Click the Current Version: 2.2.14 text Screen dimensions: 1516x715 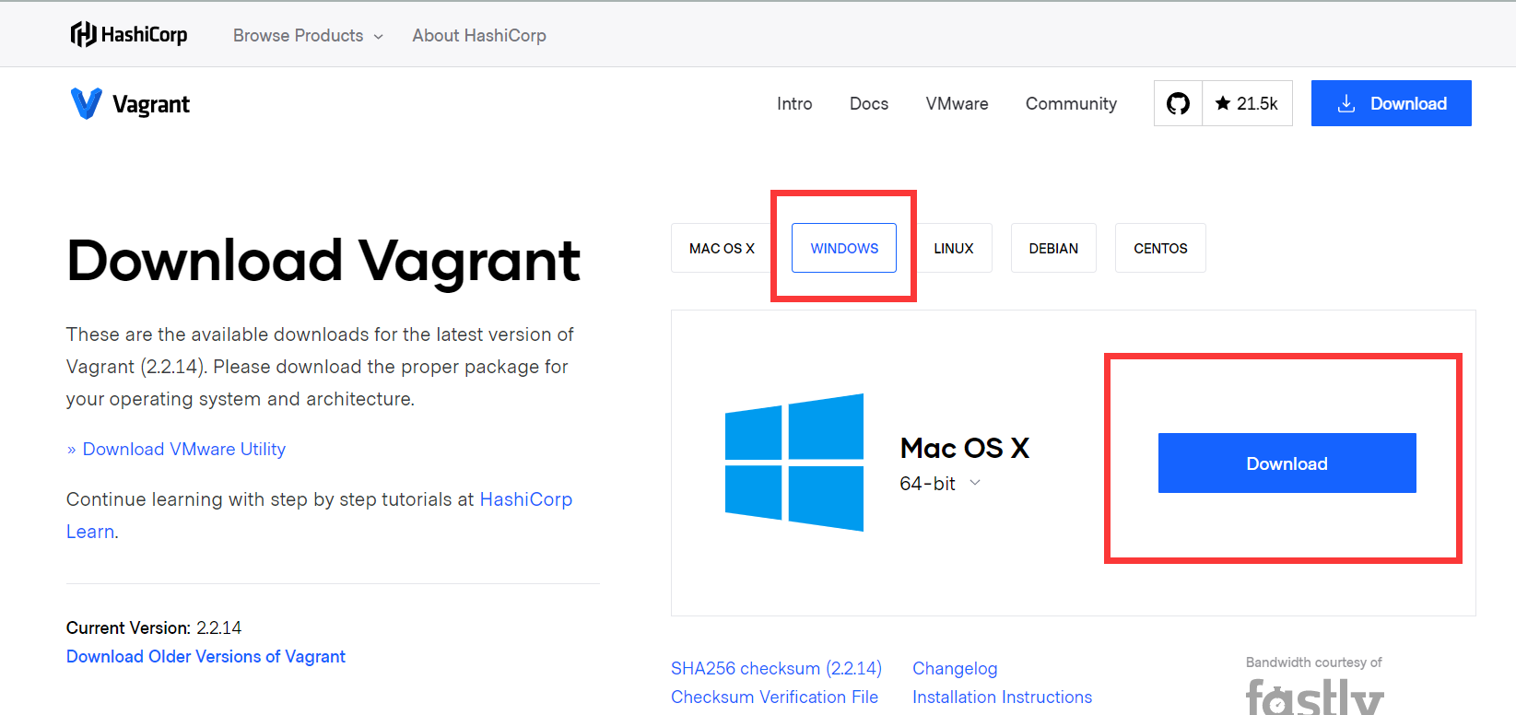pyautogui.click(x=154, y=627)
